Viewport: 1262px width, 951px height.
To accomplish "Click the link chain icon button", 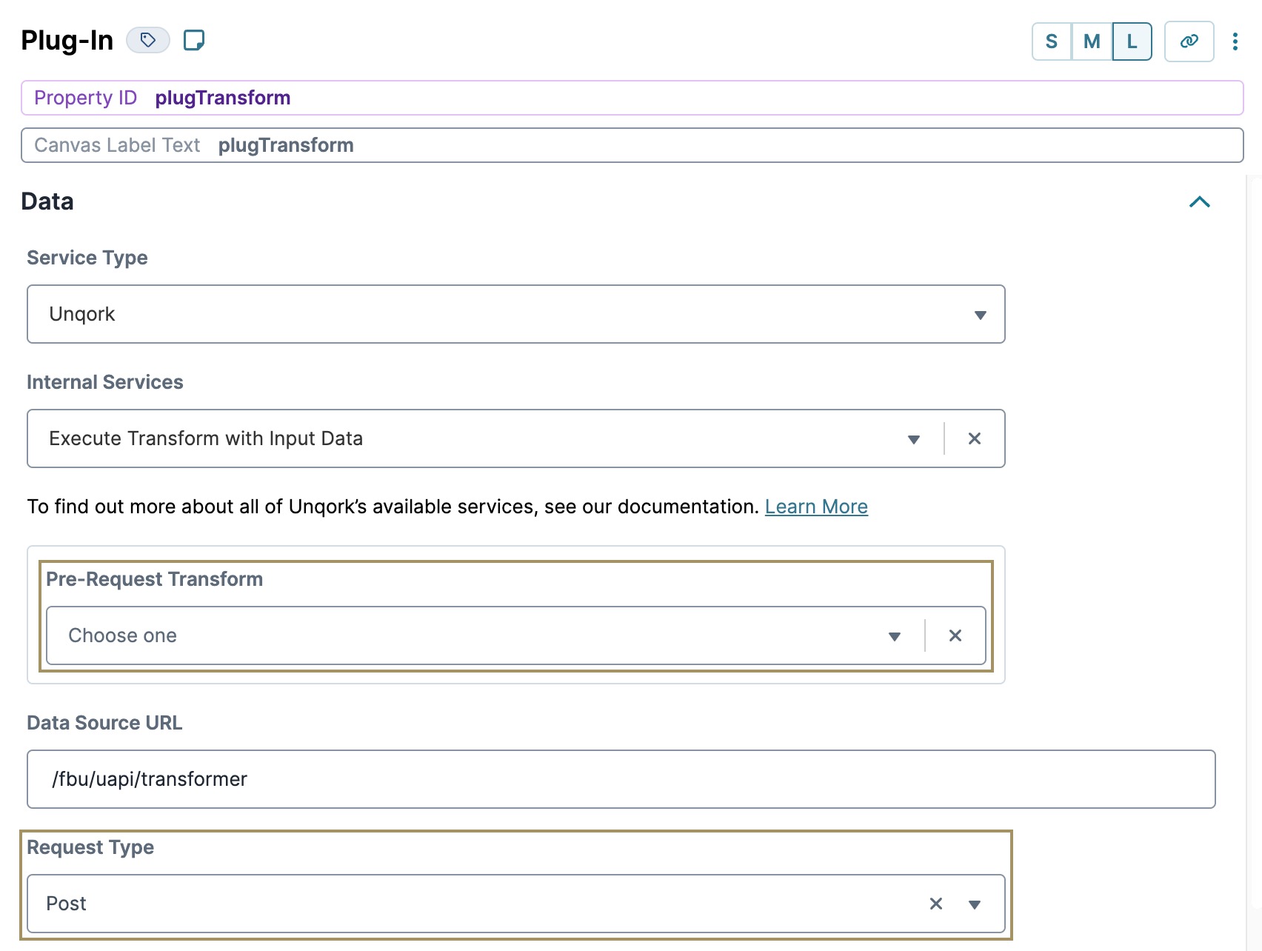I will pyautogui.click(x=1189, y=41).
